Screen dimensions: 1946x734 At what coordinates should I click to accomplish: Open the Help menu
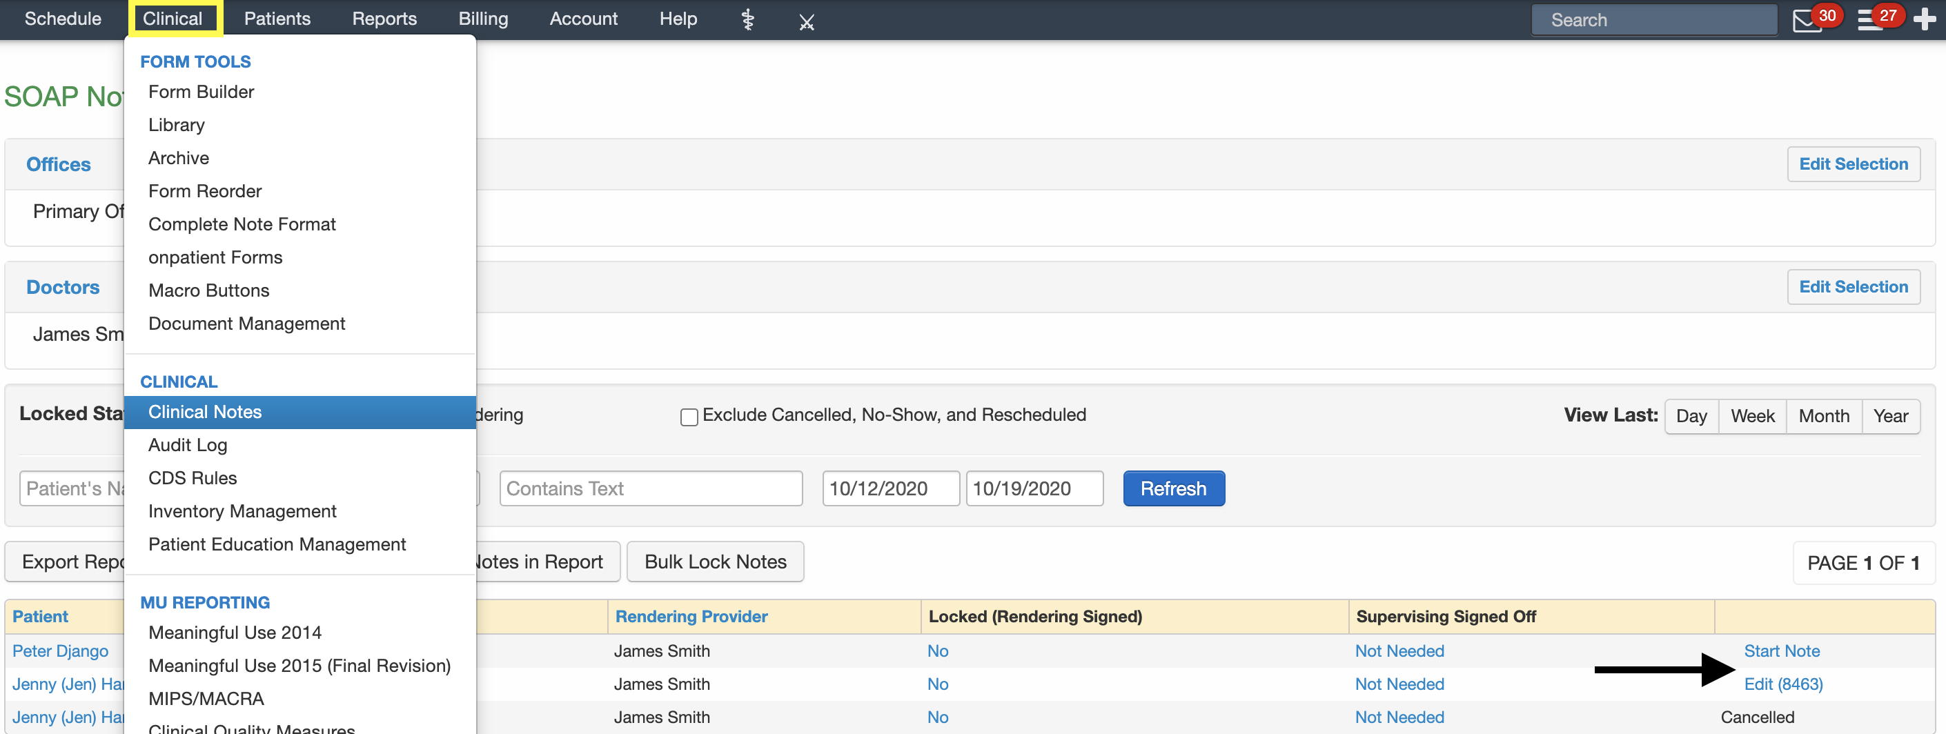click(678, 19)
